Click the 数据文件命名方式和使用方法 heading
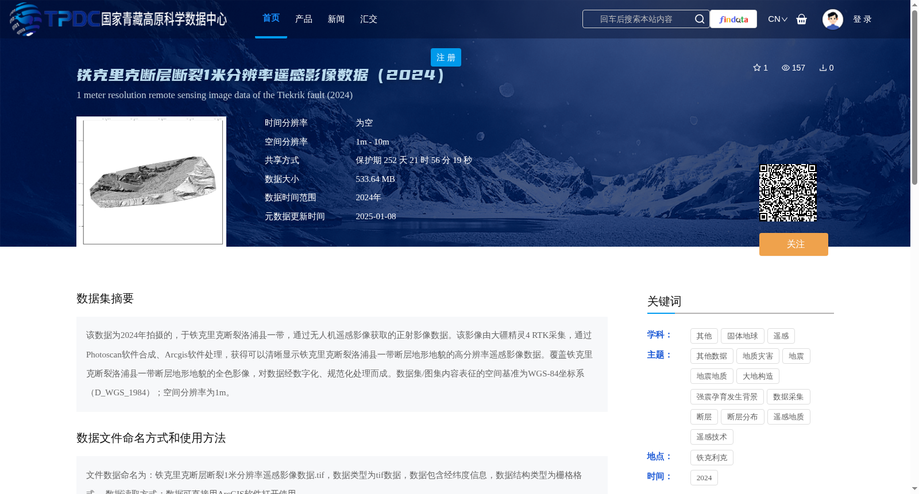Image resolution: width=919 pixels, height=494 pixels. [x=151, y=438]
